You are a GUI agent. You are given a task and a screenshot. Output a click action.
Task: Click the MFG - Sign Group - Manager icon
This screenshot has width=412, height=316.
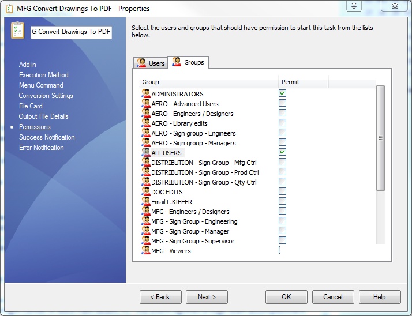(146, 231)
